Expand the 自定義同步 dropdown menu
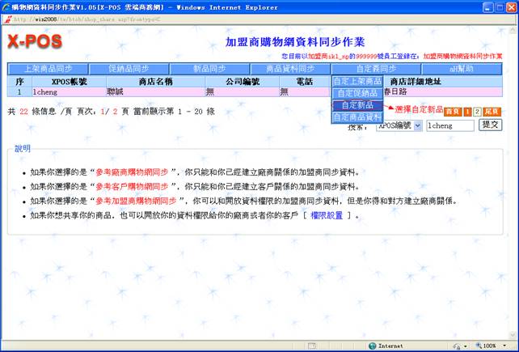Image resolution: width=519 pixels, height=352 pixels. pyautogui.click(x=376, y=69)
